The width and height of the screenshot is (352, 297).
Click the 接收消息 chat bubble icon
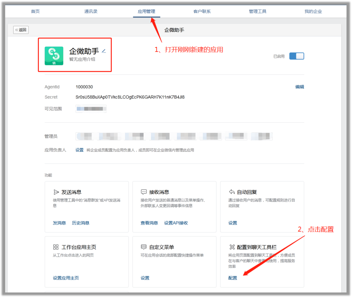point(144,192)
